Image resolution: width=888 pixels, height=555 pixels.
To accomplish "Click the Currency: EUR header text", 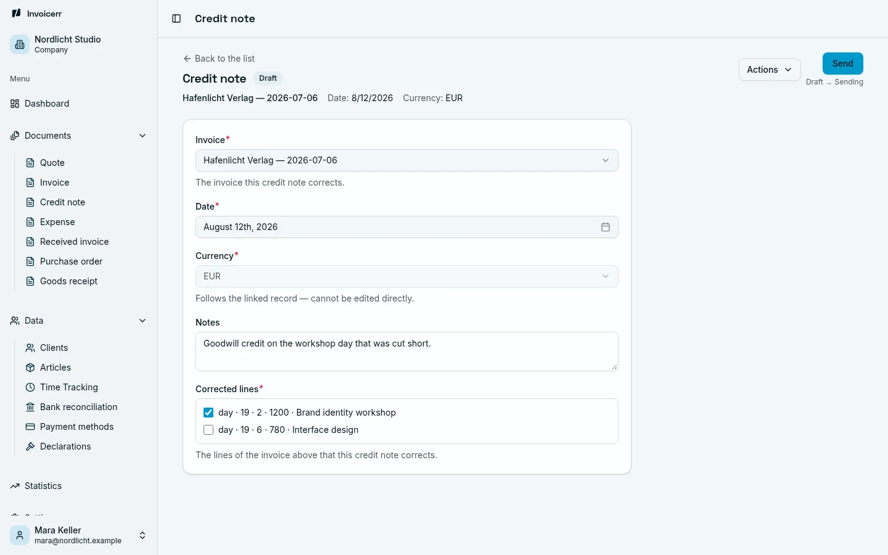I will (x=433, y=98).
